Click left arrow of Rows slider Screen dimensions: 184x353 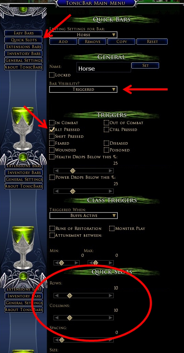pyautogui.click(x=57, y=296)
